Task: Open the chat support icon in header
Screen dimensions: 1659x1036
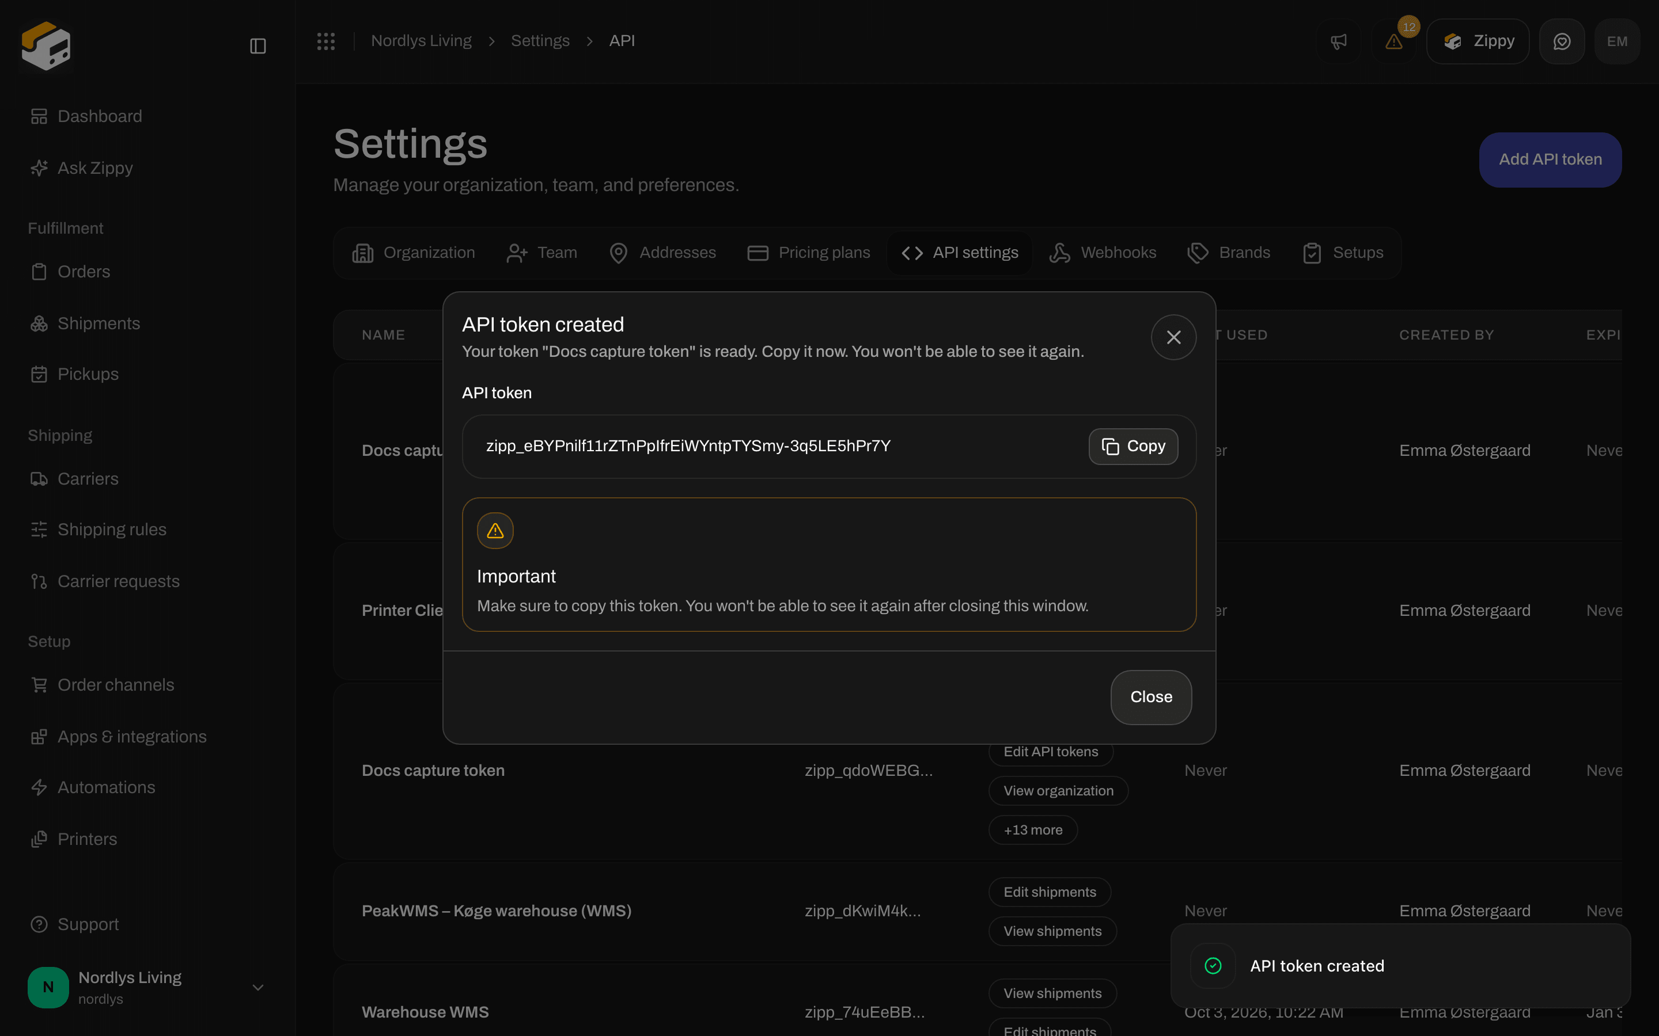Action: pos(1562,41)
